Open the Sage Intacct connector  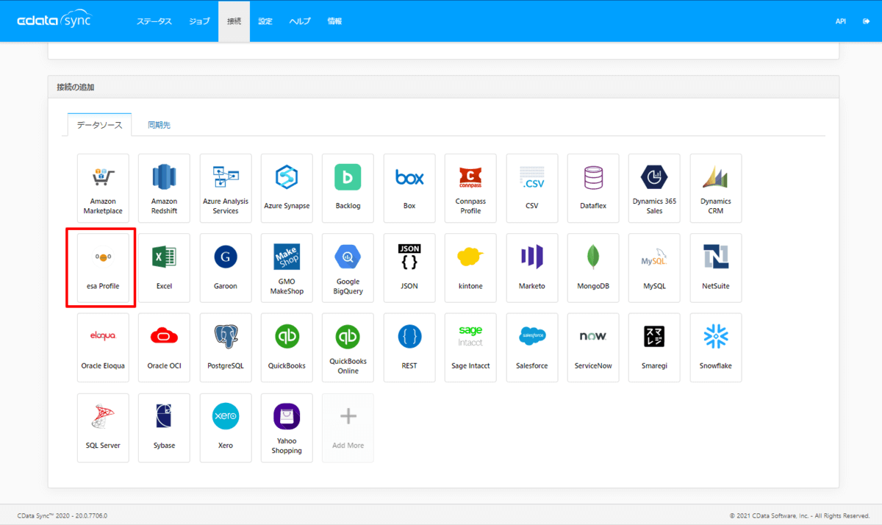(470, 348)
